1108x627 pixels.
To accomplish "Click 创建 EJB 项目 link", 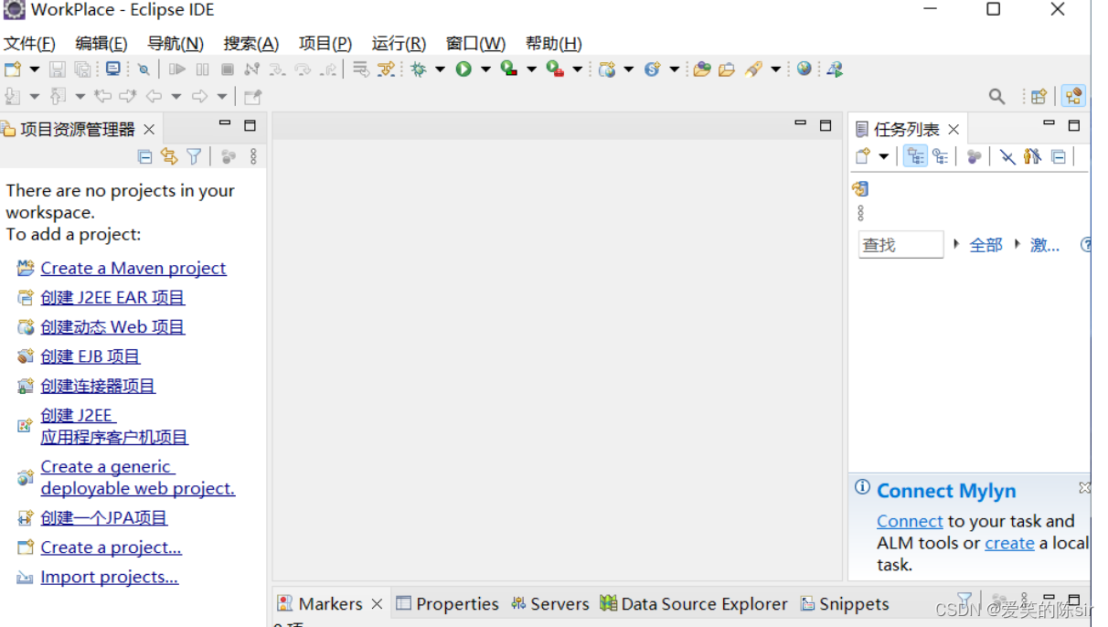I will (x=91, y=356).
